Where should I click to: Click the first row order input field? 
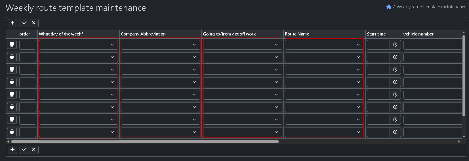28,45
